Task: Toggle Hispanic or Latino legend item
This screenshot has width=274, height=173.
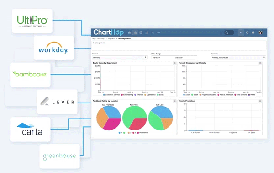Action: (208, 95)
